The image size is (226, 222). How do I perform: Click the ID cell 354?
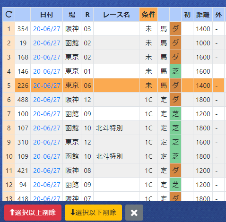23,29
